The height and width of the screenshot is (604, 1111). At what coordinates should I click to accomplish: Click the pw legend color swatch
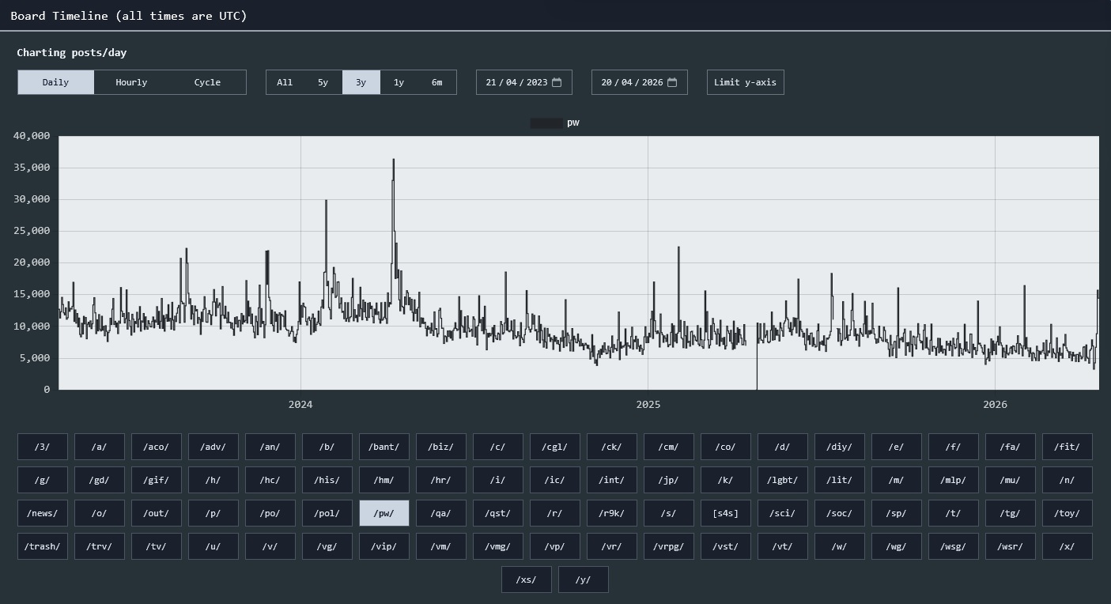546,123
